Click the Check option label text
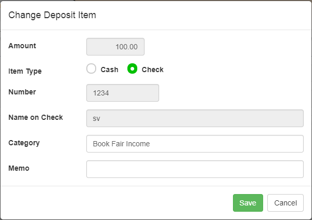Screen dimensions: 312x220 pyautogui.click(x=152, y=70)
